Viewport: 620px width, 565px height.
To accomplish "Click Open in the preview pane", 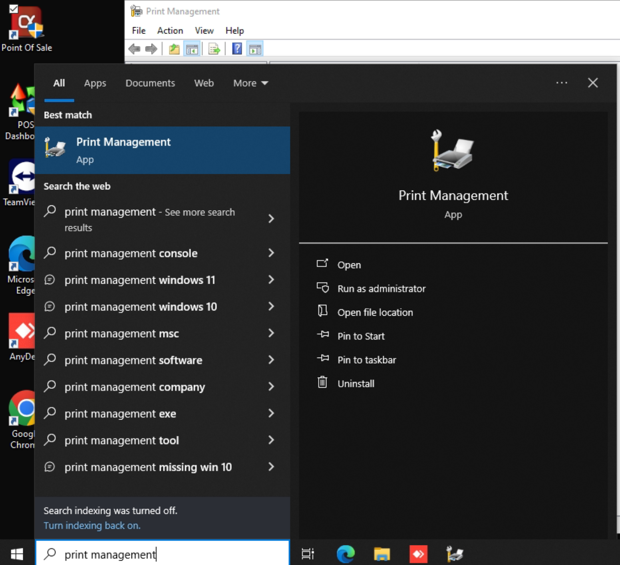I will (x=339, y=265).
